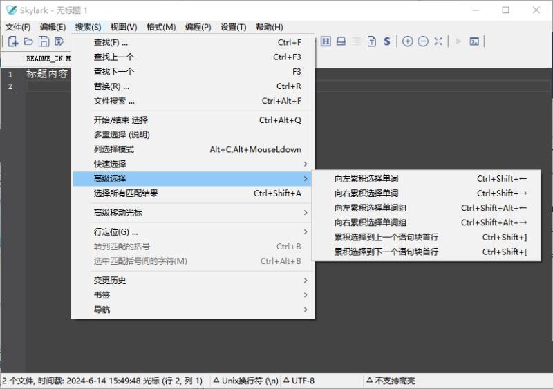Expand the 书签 submenu
This screenshot has height=389, width=553.
point(193,295)
